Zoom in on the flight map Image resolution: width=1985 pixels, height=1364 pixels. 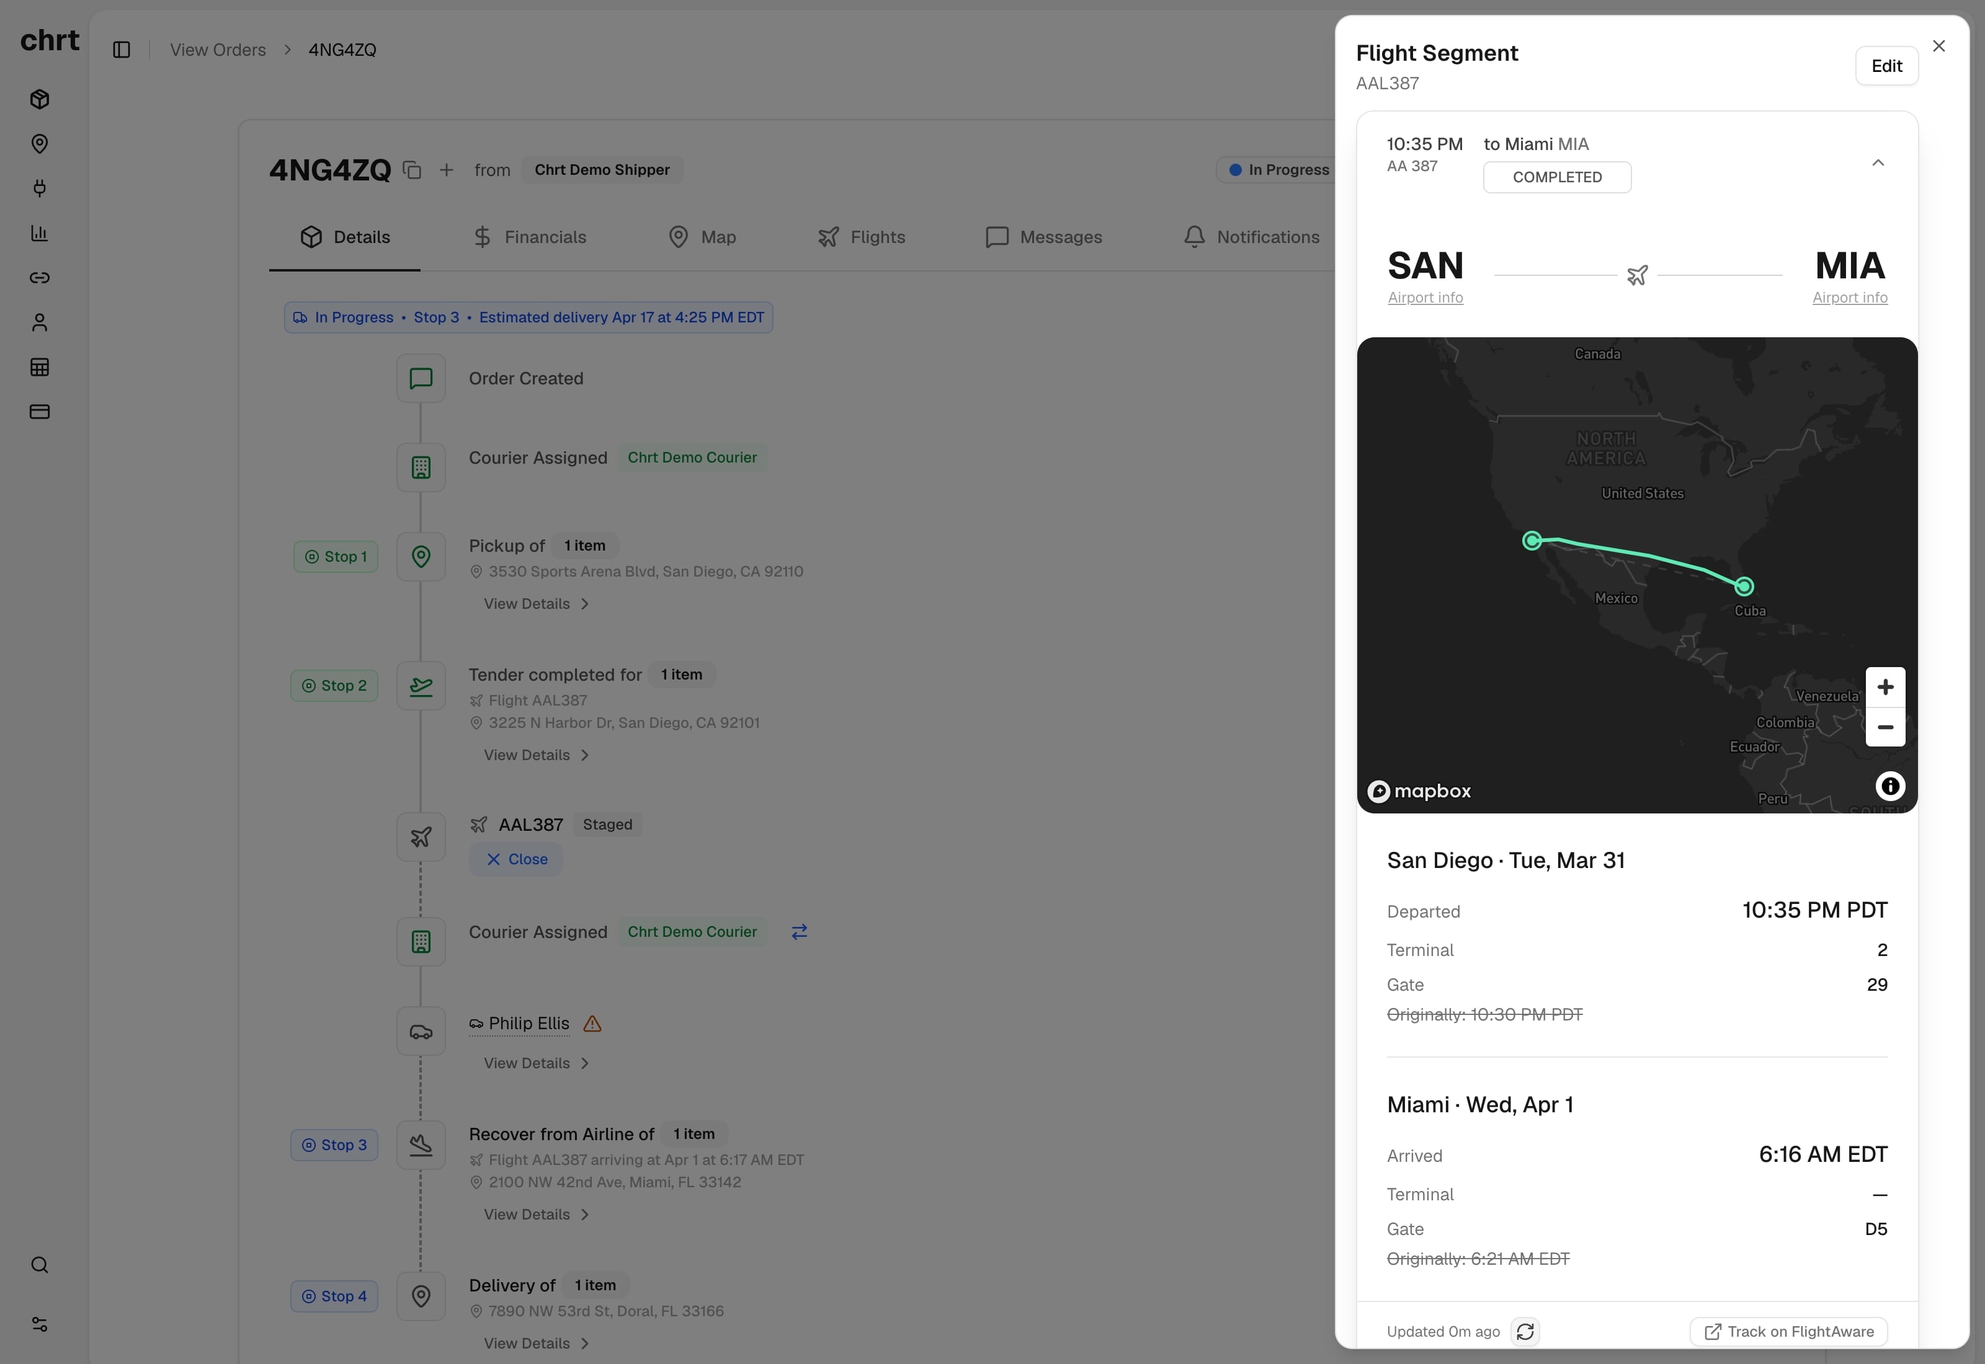tap(1885, 687)
